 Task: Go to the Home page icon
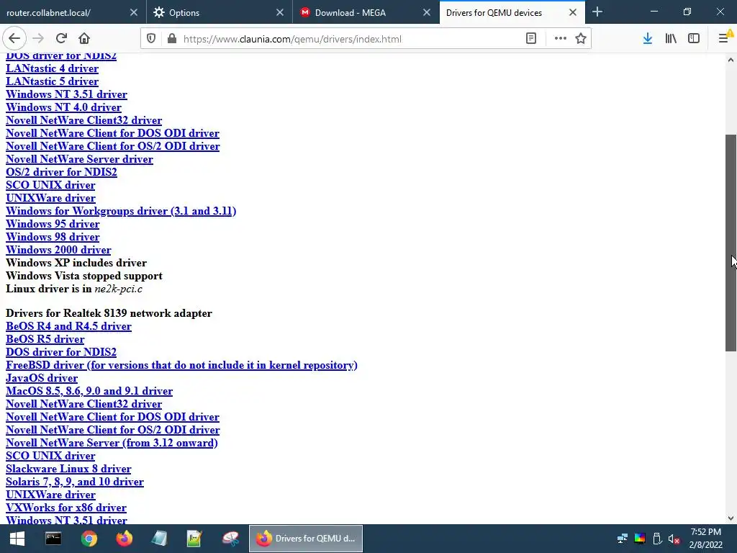[x=84, y=39]
